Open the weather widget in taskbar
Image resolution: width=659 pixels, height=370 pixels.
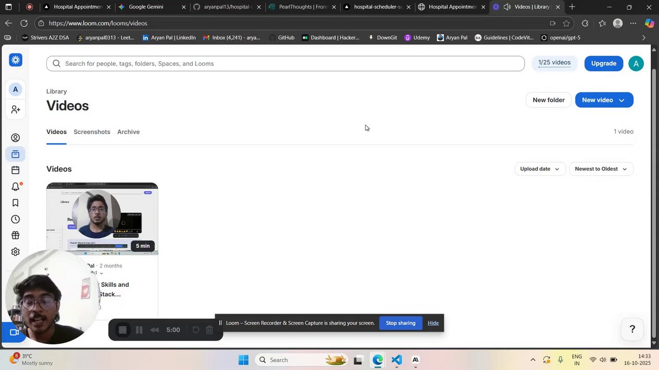tap(32, 360)
